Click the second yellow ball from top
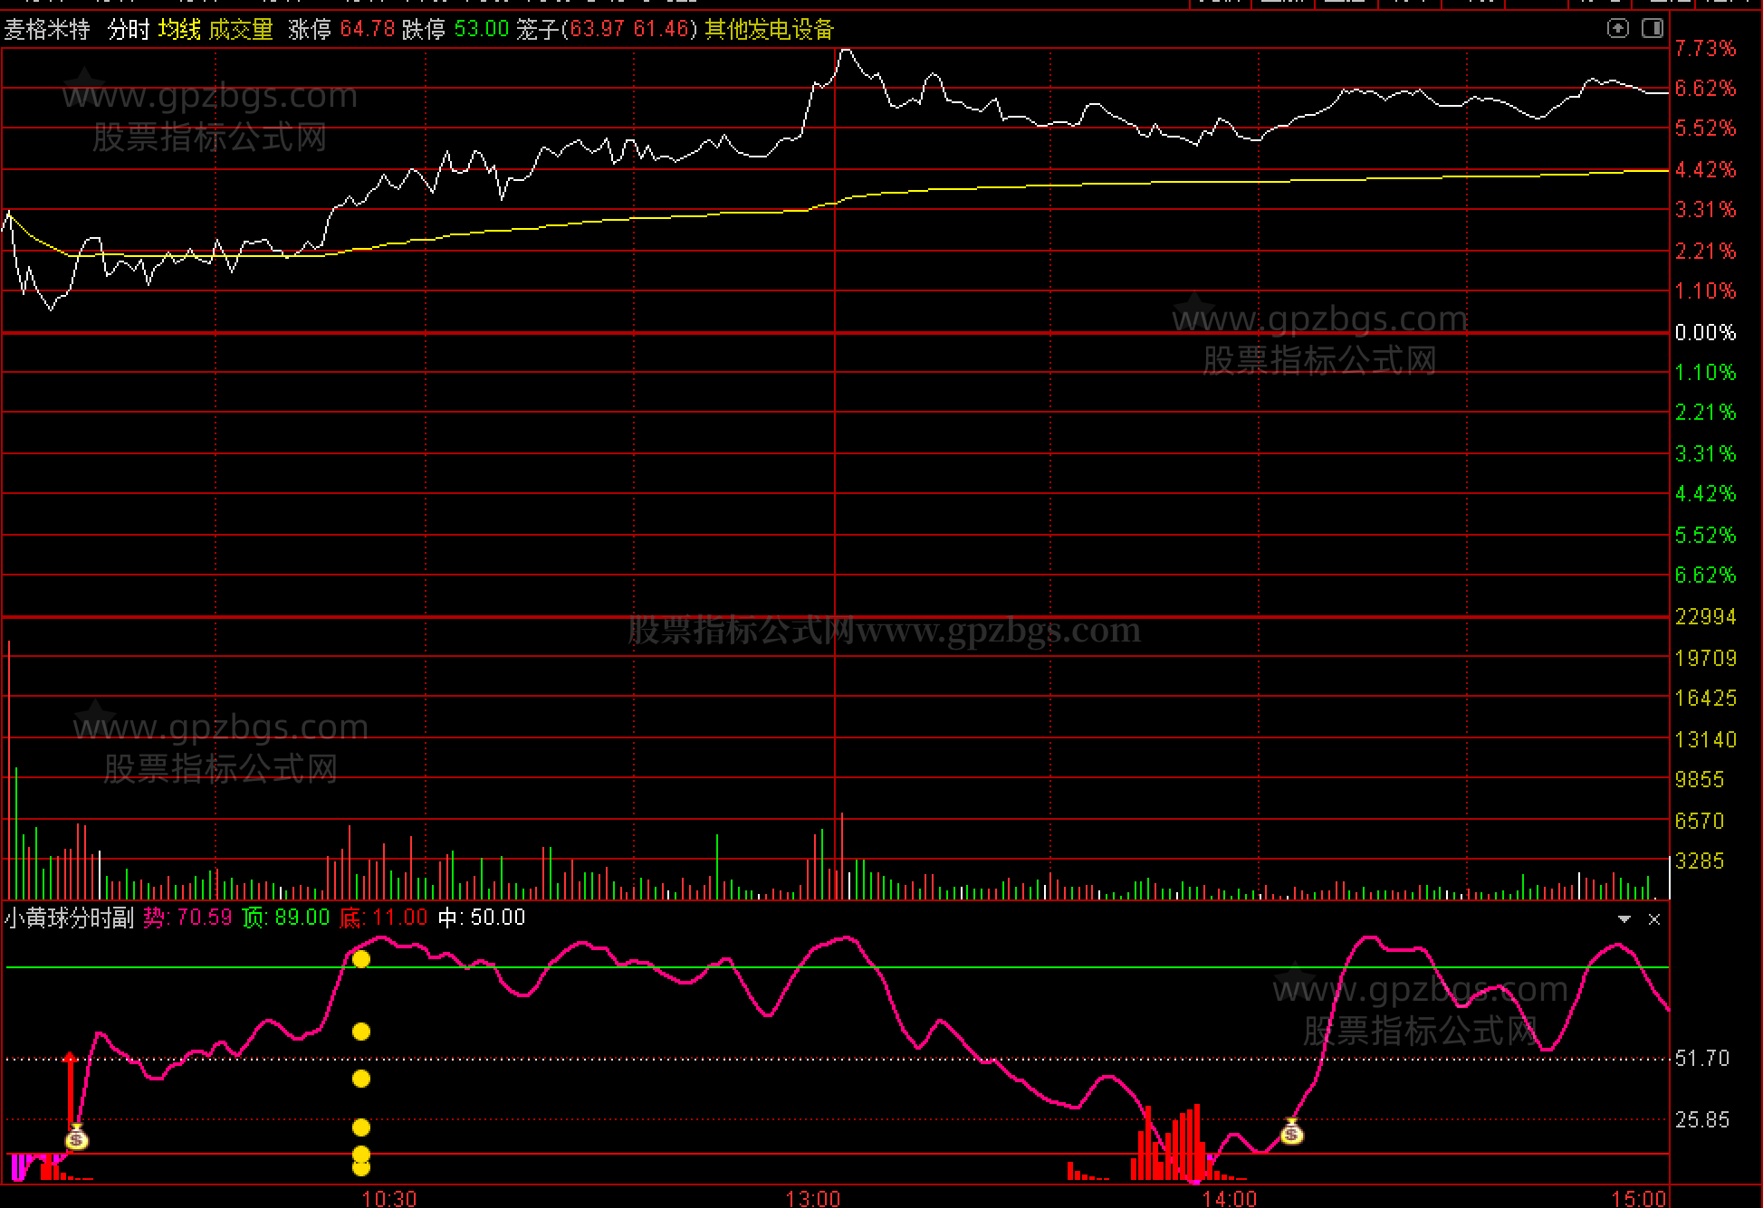The image size is (1763, 1208). click(x=361, y=1032)
